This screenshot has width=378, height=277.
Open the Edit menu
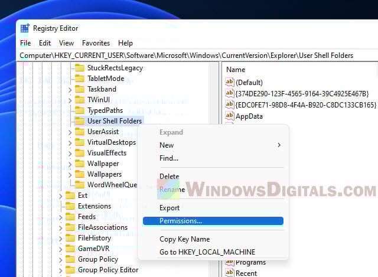click(x=45, y=43)
